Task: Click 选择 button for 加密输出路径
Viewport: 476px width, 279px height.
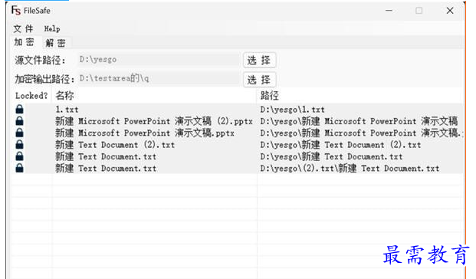Action: [x=259, y=80]
